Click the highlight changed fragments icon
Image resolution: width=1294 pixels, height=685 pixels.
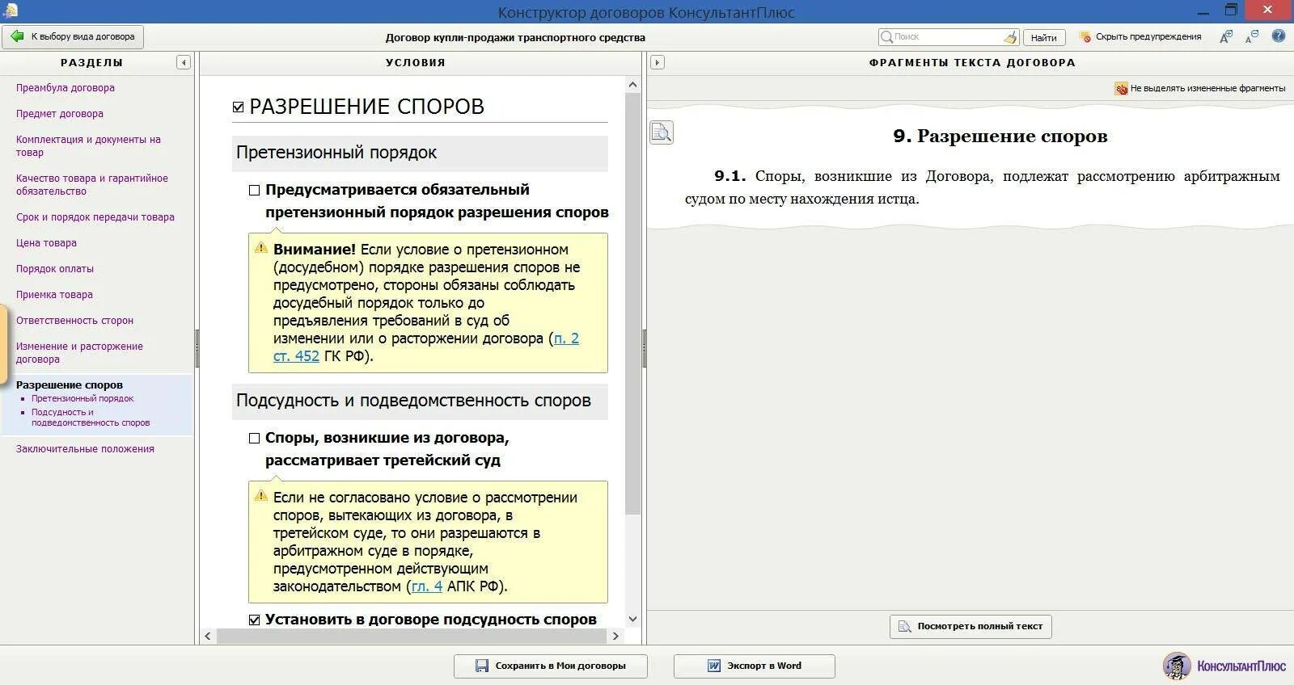click(x=1121, y=89)
